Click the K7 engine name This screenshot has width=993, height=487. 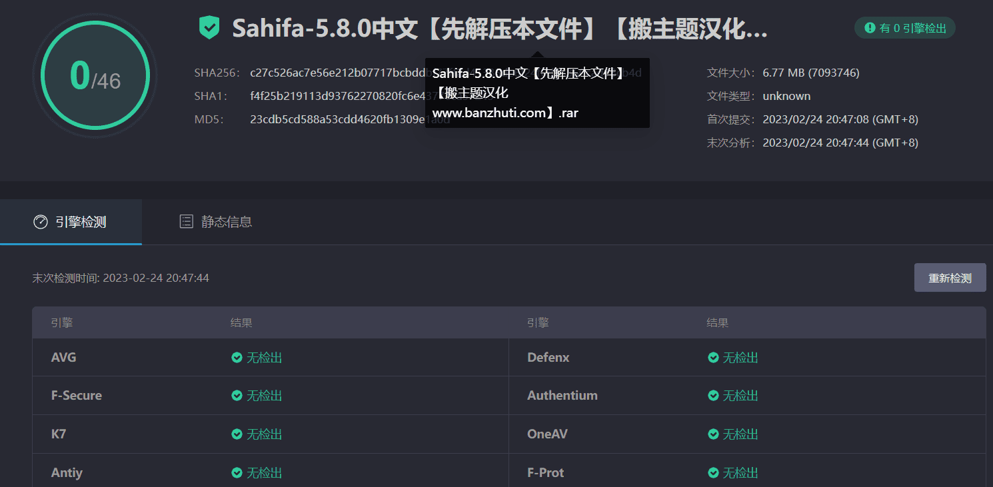[x=59, y=434]
